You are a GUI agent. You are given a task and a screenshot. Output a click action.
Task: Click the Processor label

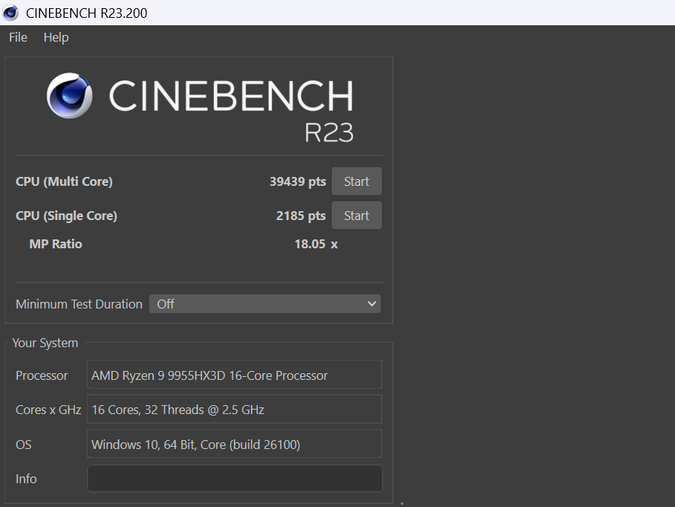[x=42, y=375]
